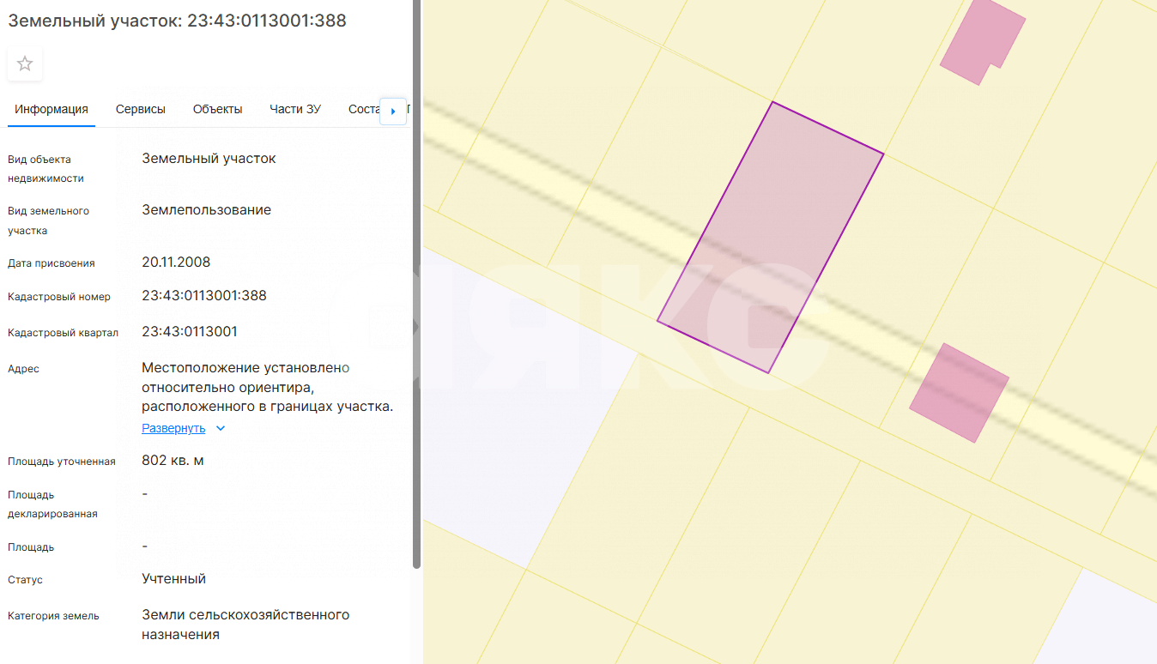Select the pink building below the road

click(x=958, y=393)
